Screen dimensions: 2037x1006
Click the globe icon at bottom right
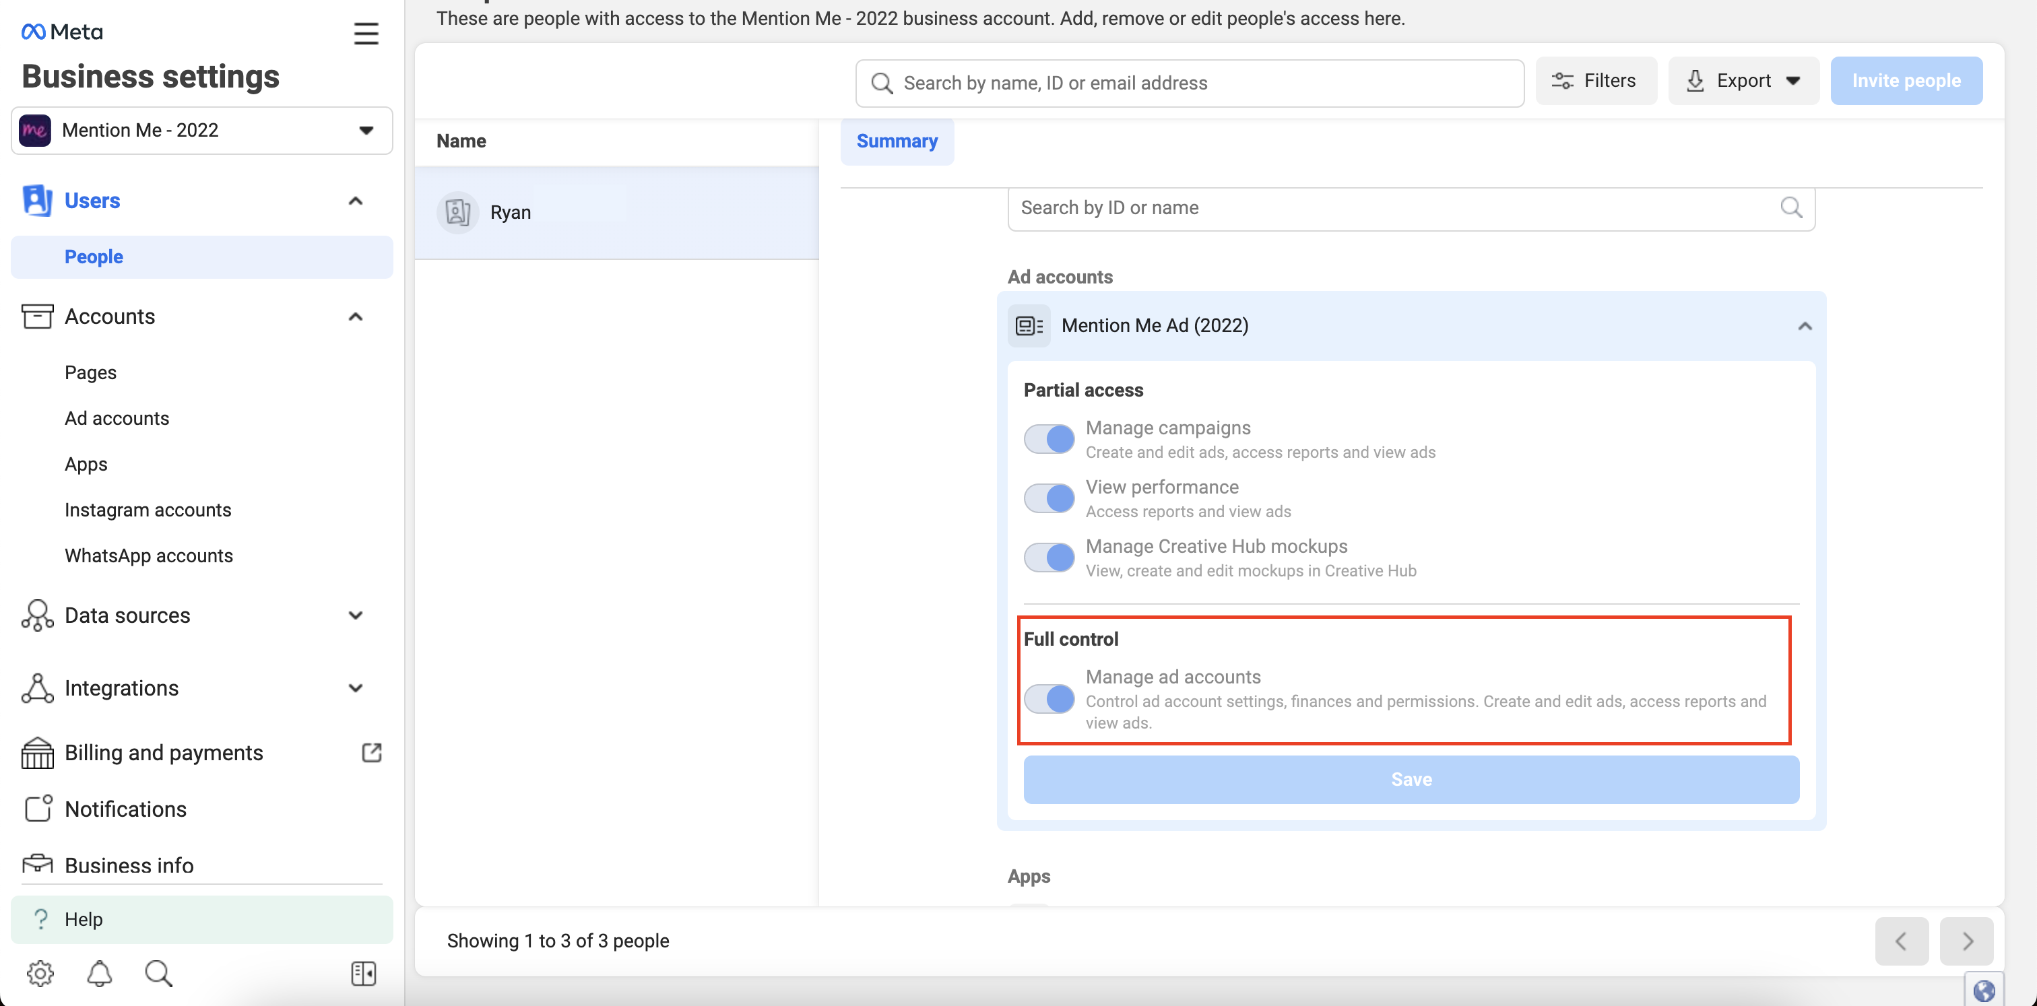[1984, 991]
